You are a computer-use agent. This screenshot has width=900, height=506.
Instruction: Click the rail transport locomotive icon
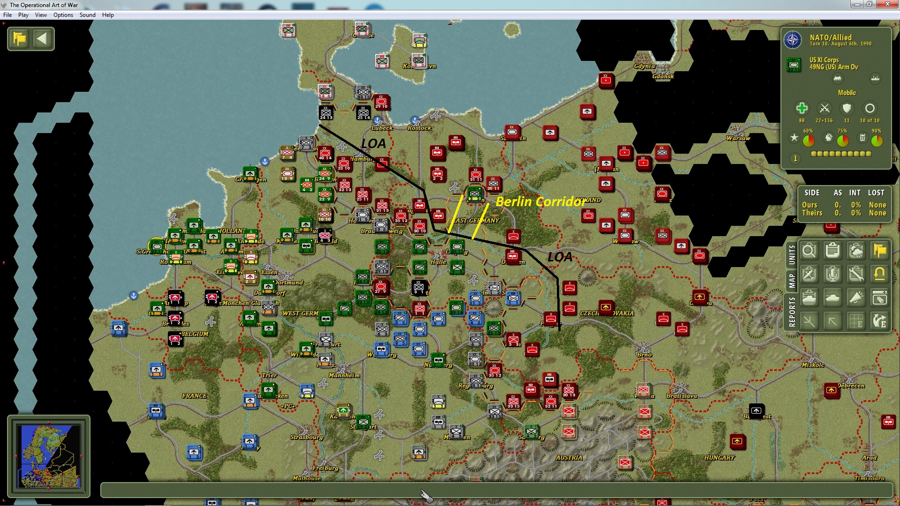tap(838, 79)
